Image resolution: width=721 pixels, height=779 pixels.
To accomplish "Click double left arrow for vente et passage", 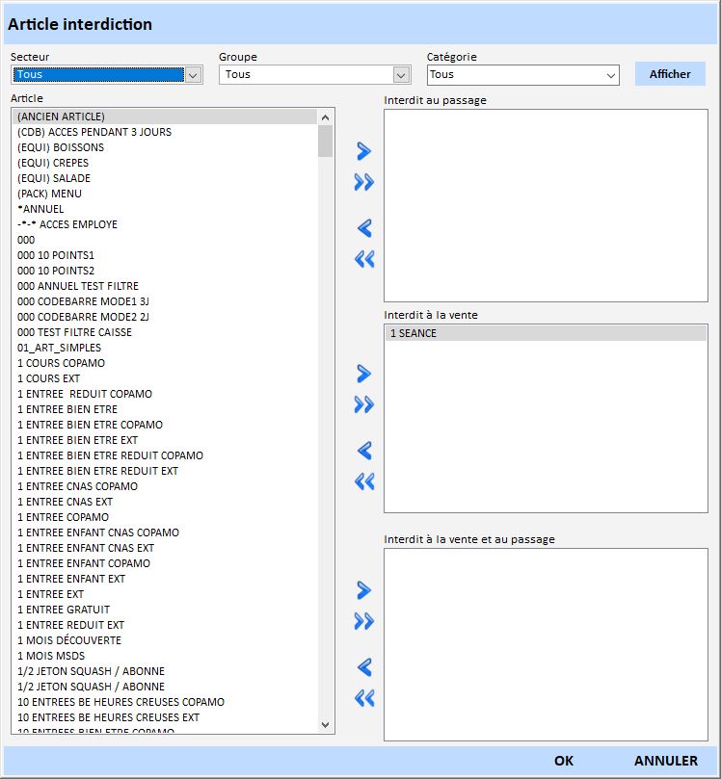I will (363, 698).
